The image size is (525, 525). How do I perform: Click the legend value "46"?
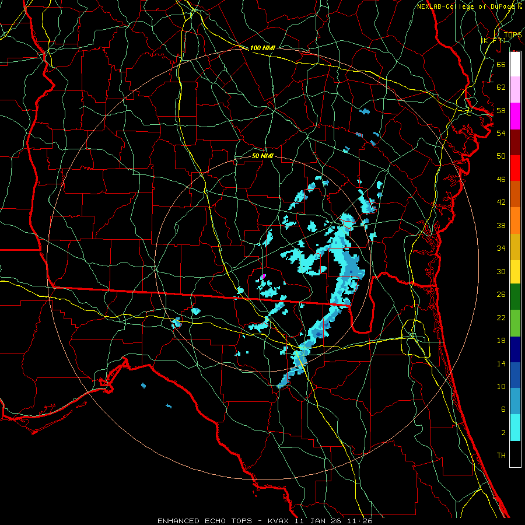(501, 180)
